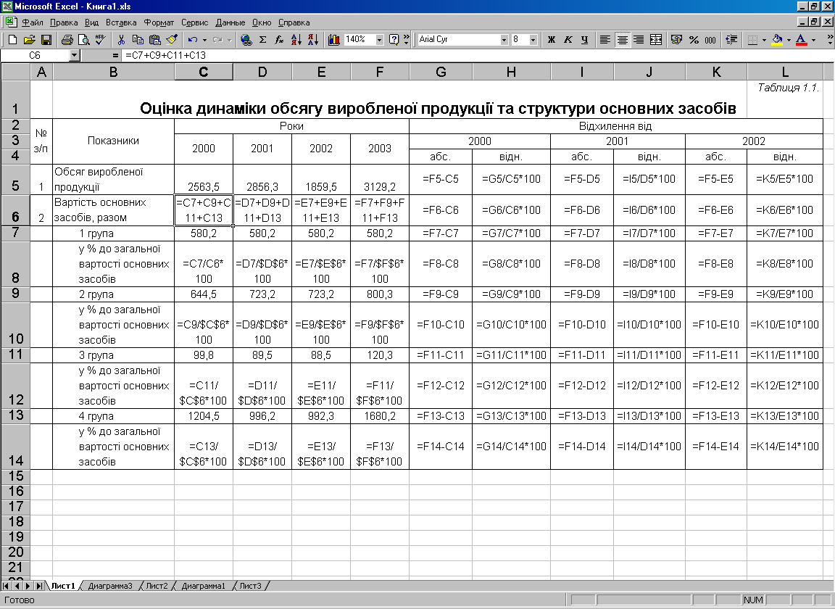Toggle underline formatting Ч button
Viewport: 835px width, 609px height.
(x=585, y=39)
